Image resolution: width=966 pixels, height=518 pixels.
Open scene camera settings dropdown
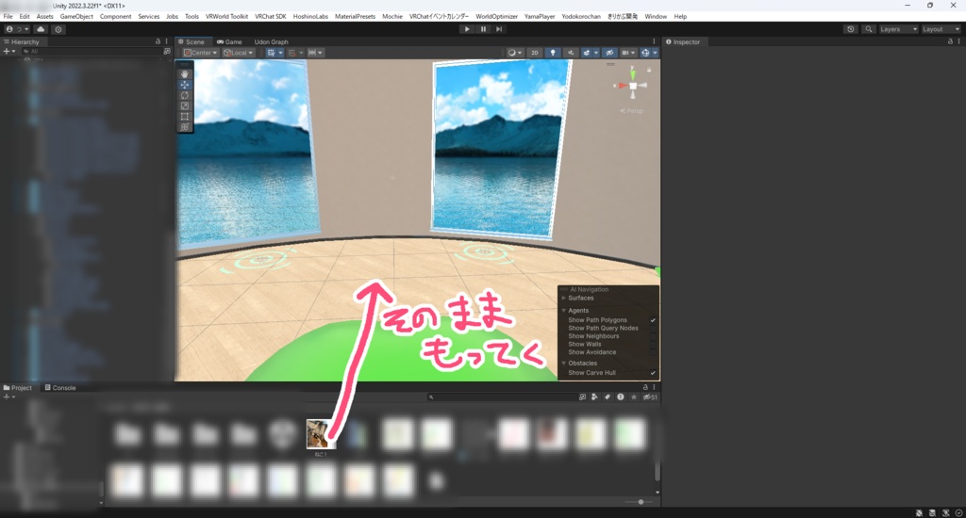(627, 53)
